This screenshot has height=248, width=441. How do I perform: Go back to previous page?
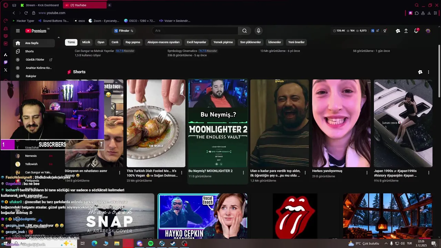pos(14,13)
